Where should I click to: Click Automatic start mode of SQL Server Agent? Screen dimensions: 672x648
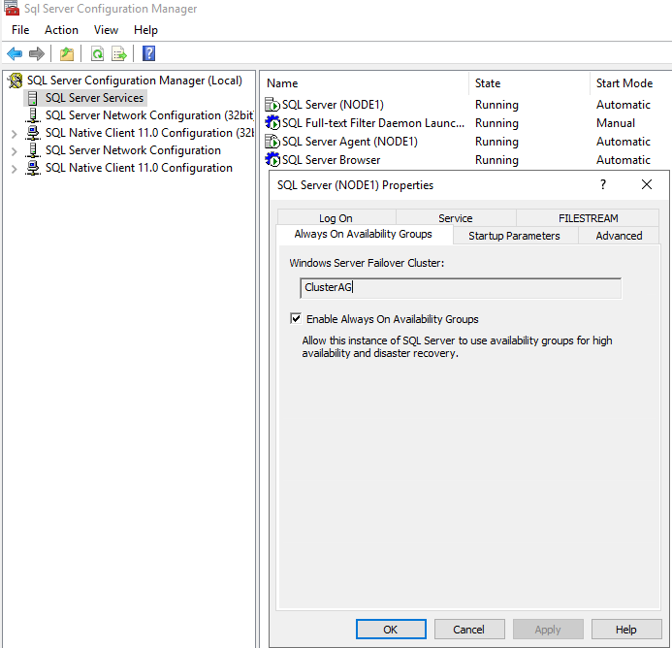[624, 142]
